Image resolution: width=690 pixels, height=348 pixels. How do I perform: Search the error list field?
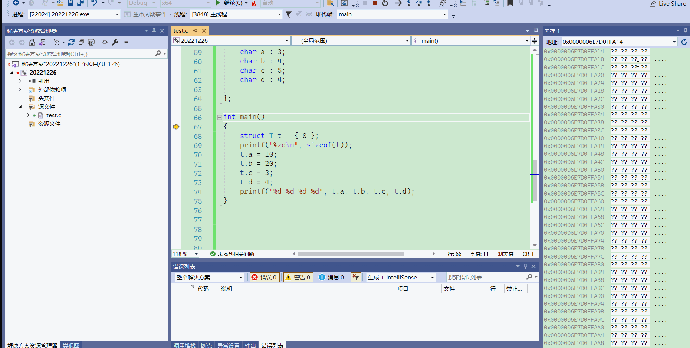tap(486, 278)
